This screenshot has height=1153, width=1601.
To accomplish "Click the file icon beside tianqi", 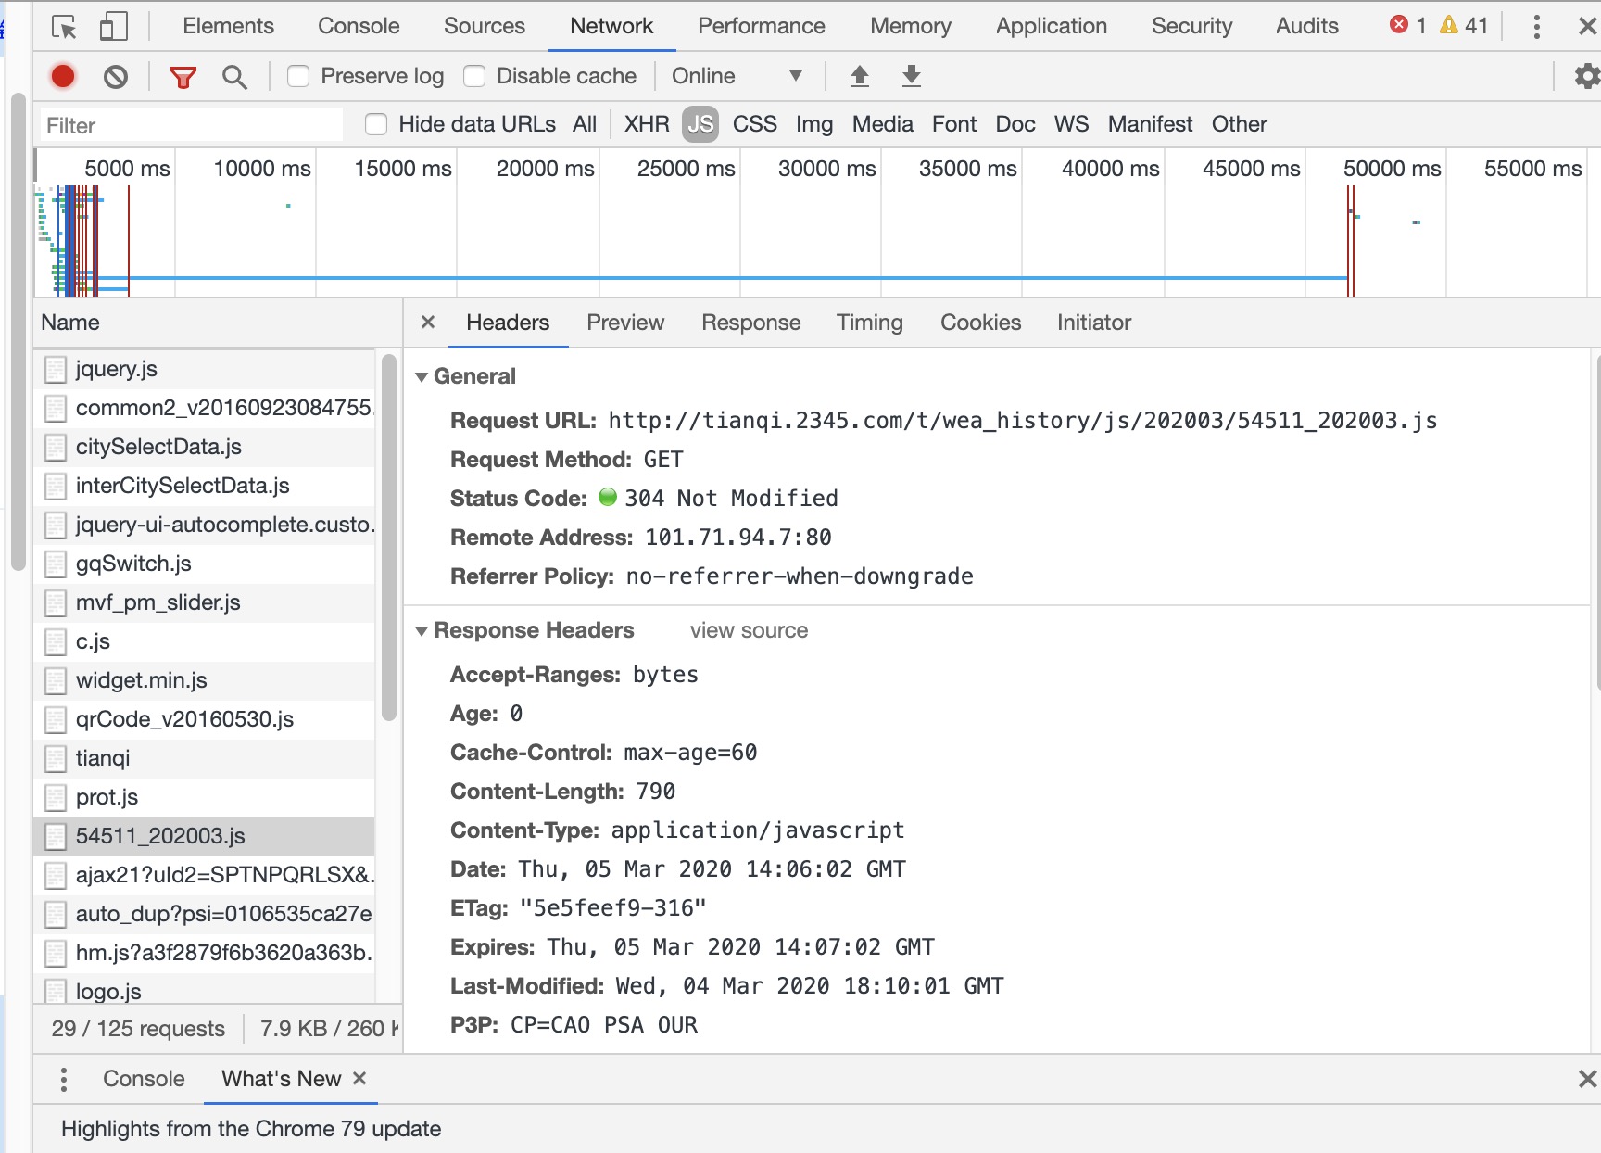I will coord(56,759).
